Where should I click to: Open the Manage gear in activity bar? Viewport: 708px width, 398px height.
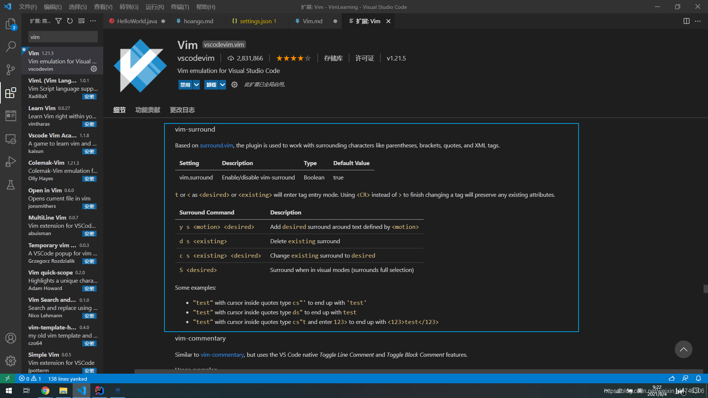(11, 361)
